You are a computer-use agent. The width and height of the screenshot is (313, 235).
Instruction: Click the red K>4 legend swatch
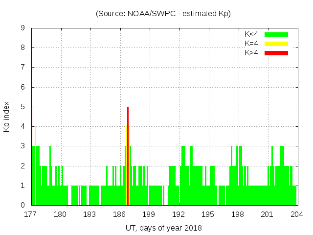pos(276,52)
